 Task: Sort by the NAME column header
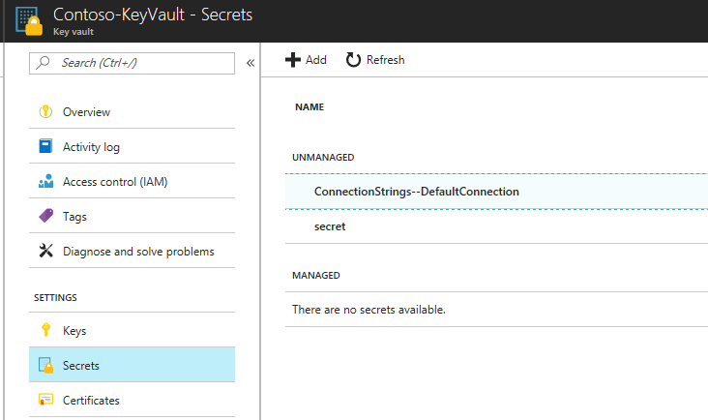point(310,107)
